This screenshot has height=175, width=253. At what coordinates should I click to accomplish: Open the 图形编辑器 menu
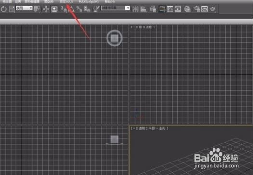pos(32,2)
